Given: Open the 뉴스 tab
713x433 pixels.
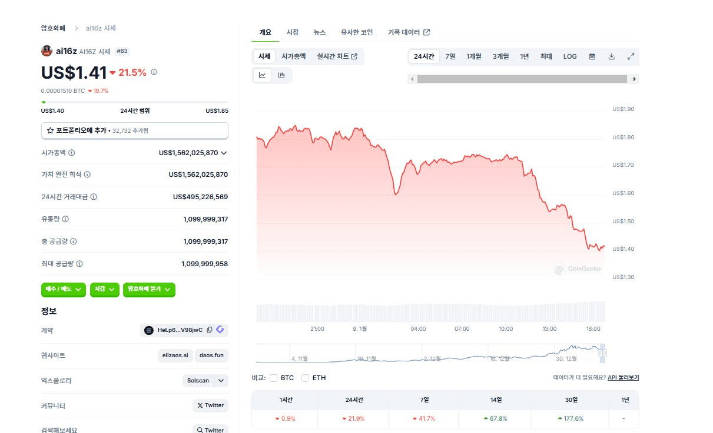Looking at the screenshot, I should 320,32.
